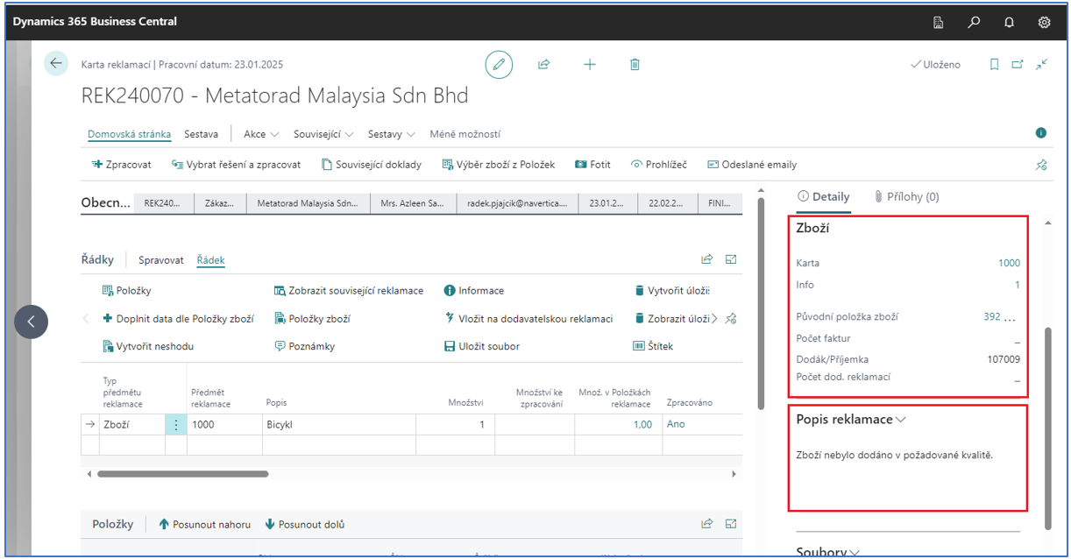Viewport: 1071px width, 559px height.
Task: Click the horizontal scrollbar under lines grid
Action: point(182,474)
